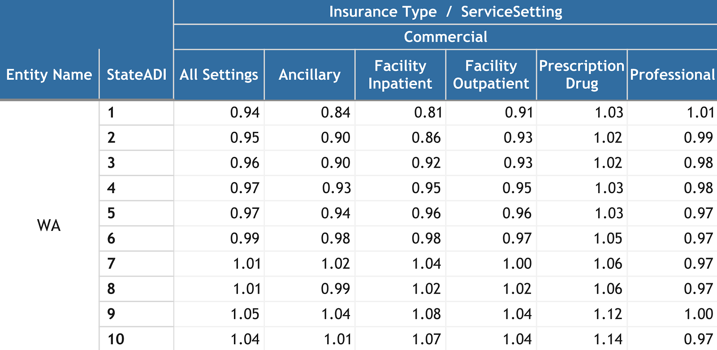Select Prescription Drug value 1.12 in row 9
717x350 pixels.
pos(608,314)
